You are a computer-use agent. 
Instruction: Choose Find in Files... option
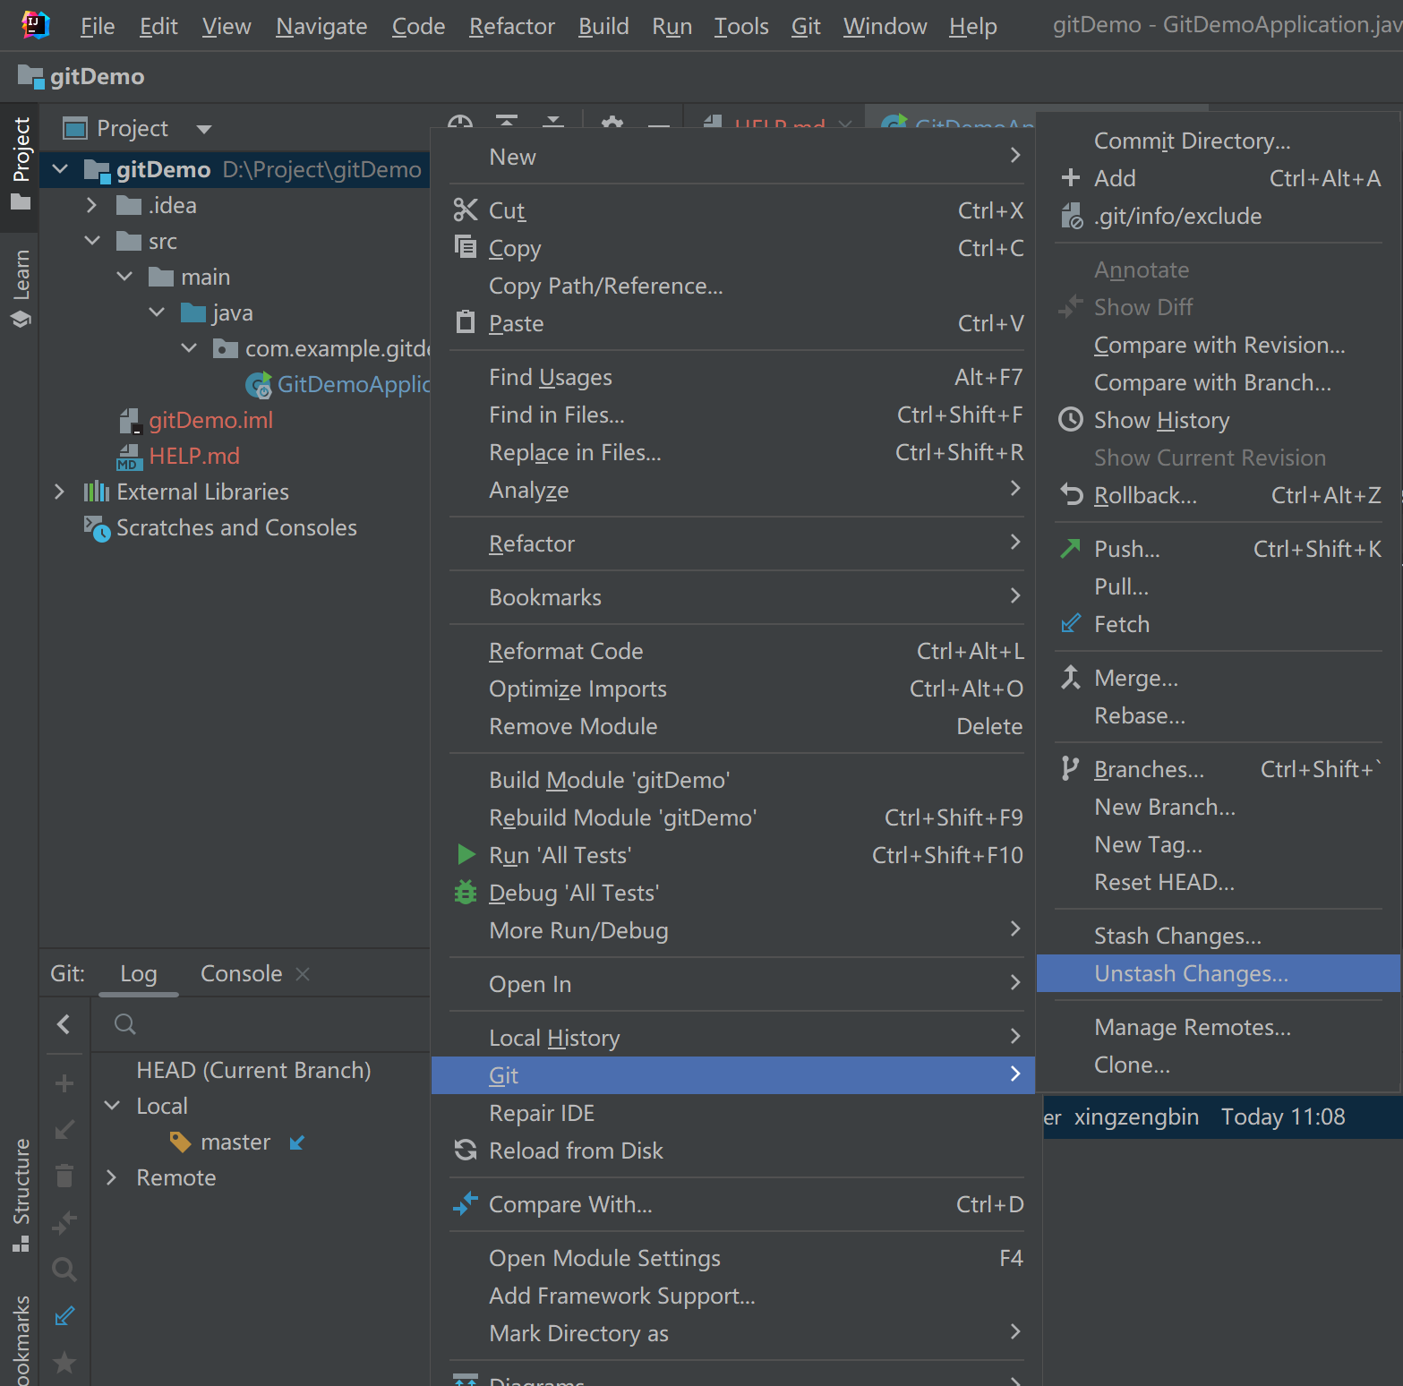[732, 415]
